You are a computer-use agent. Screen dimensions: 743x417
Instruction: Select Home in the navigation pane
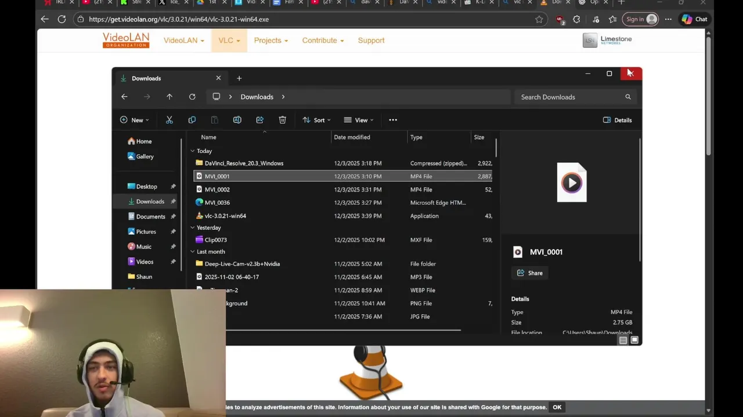point(139,141)
